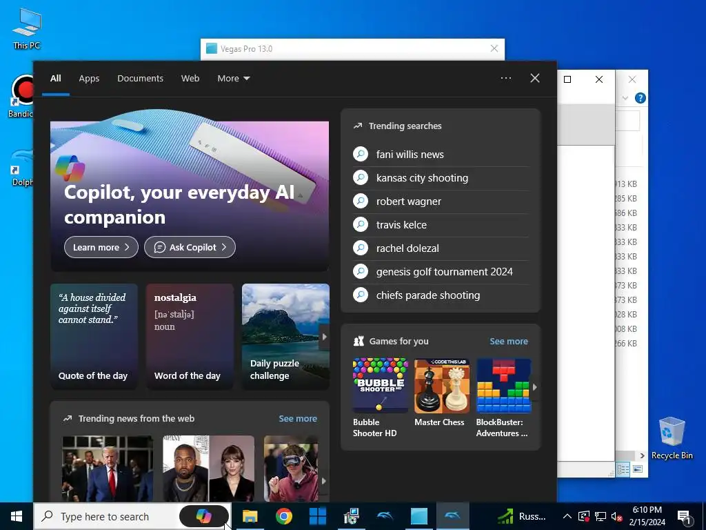Open the Quote of the day card

click(94, 336)
